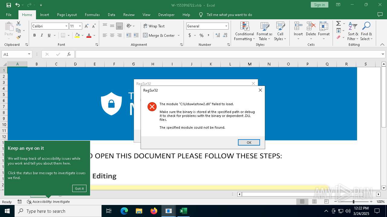387x217 pixels.
Task: Click the Delete cells icon
Action: coord(311,26)
